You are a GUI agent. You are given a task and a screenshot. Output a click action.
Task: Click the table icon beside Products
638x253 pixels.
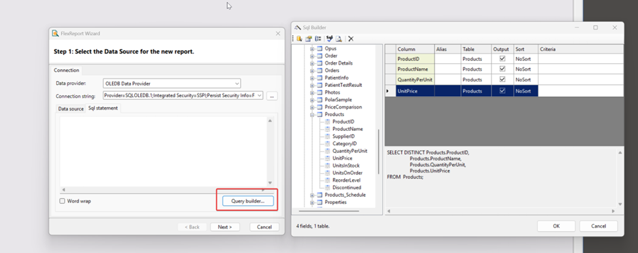tap(319, 114)
